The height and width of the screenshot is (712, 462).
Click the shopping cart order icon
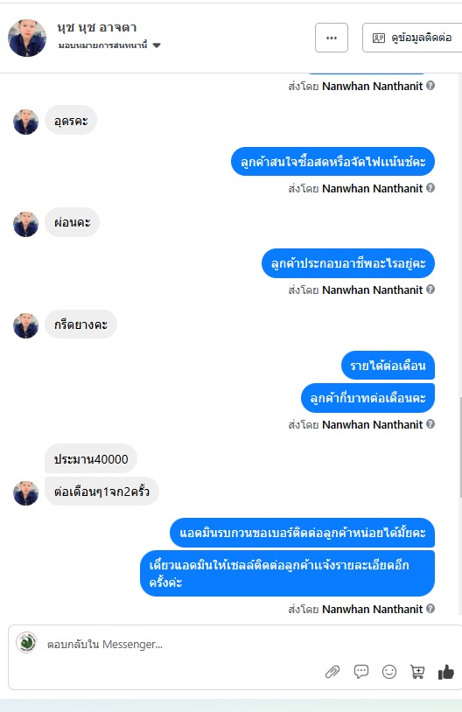pyautogui.click(x=417, y=672)
